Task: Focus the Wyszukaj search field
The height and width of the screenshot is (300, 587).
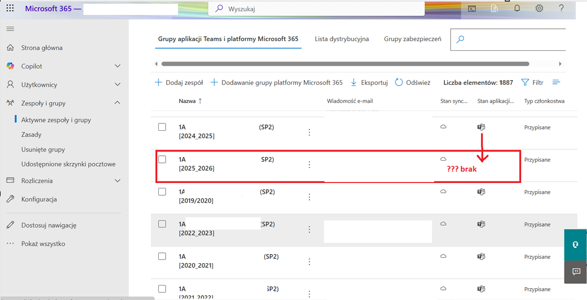Action: (x=316, y=9)
